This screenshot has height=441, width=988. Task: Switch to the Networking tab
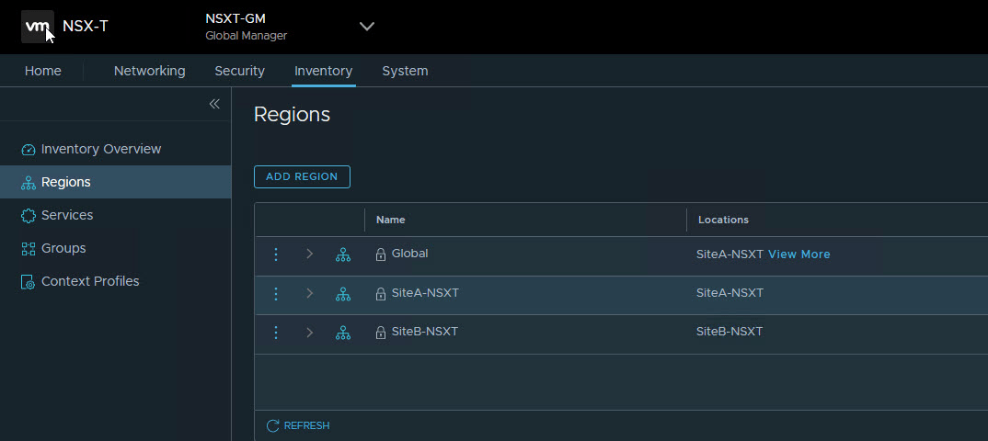point(149,71)
